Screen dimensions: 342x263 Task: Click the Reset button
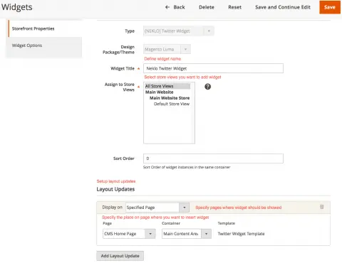pyautogui.click(x=234, y=7)
